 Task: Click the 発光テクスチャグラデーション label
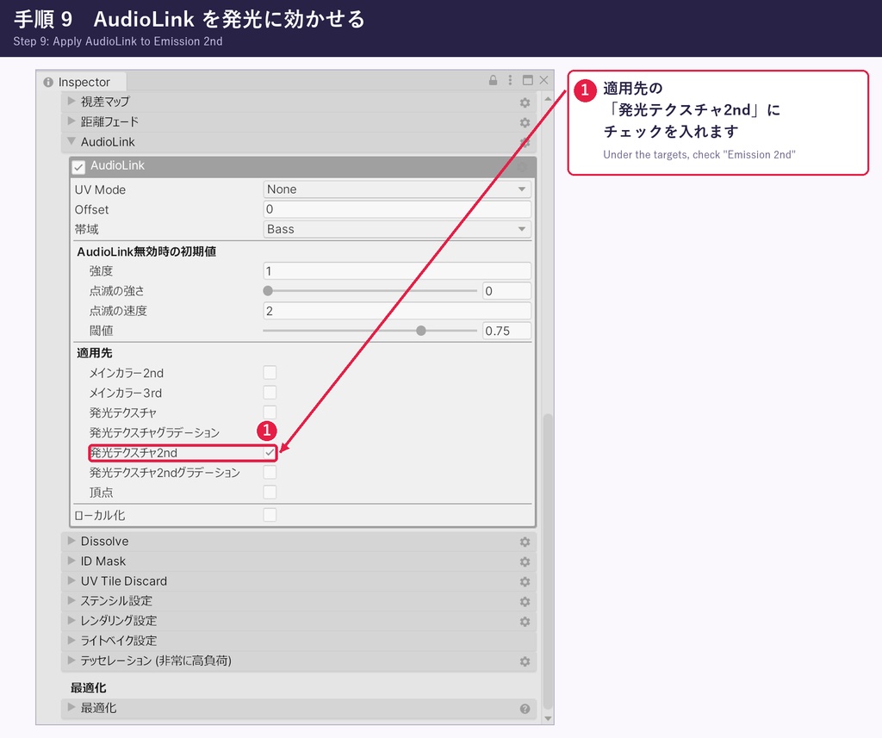coord(154,432)
